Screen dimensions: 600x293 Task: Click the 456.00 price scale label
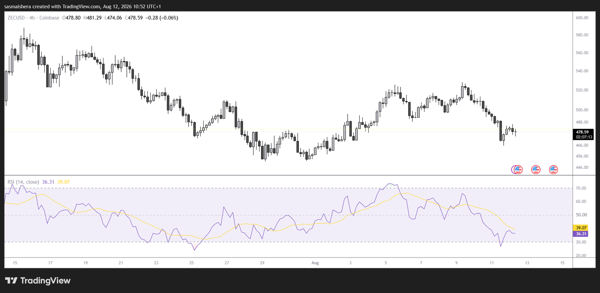tap(582, 156)
